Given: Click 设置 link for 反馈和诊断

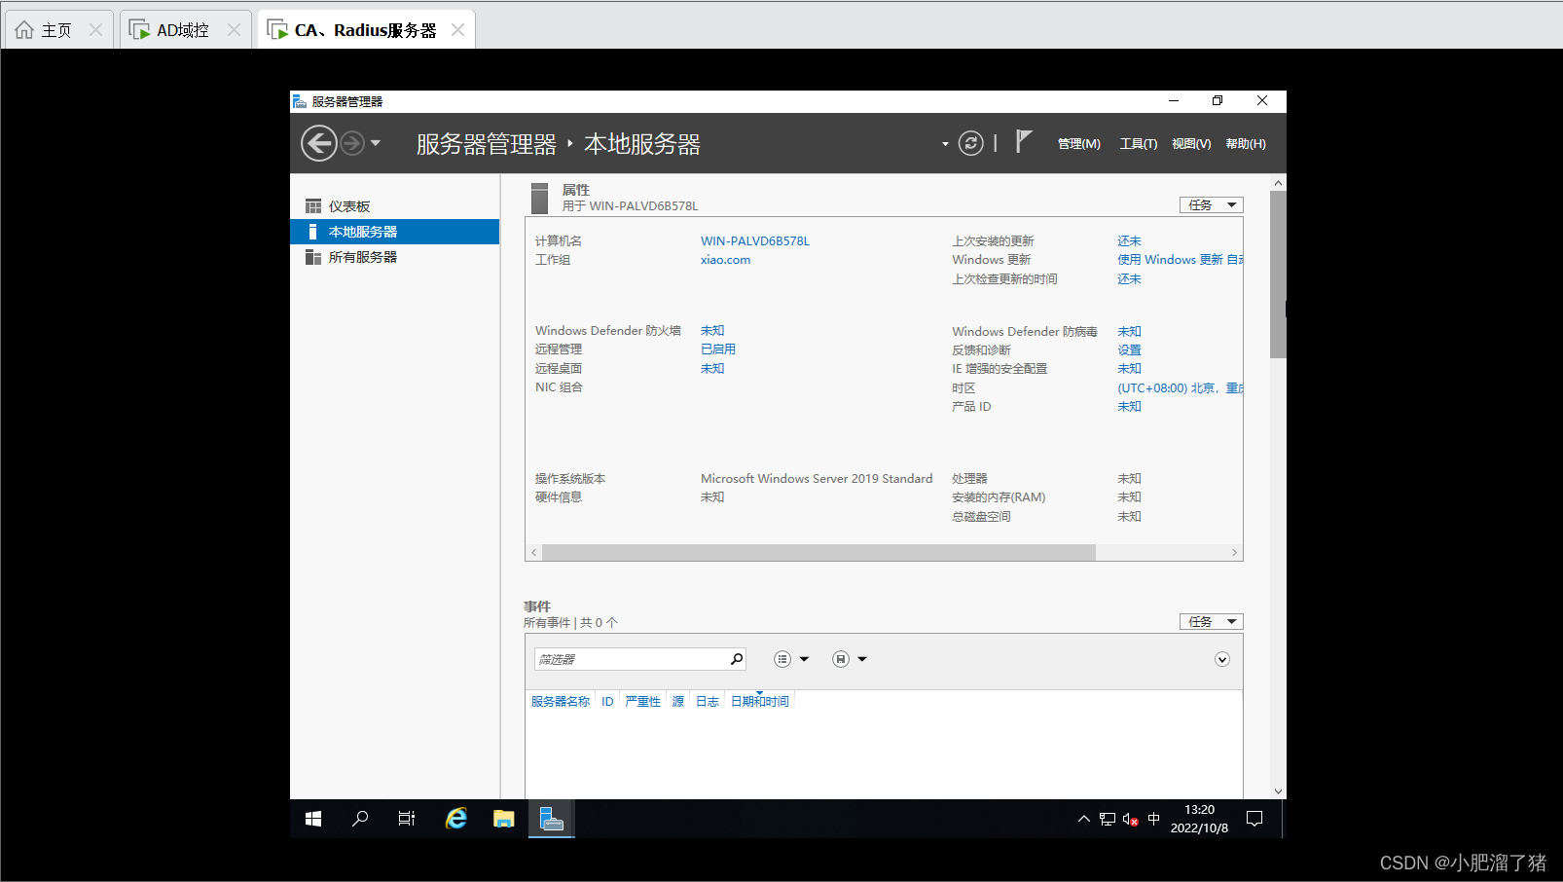Looking at the screenshot, I should [1129, 350].
